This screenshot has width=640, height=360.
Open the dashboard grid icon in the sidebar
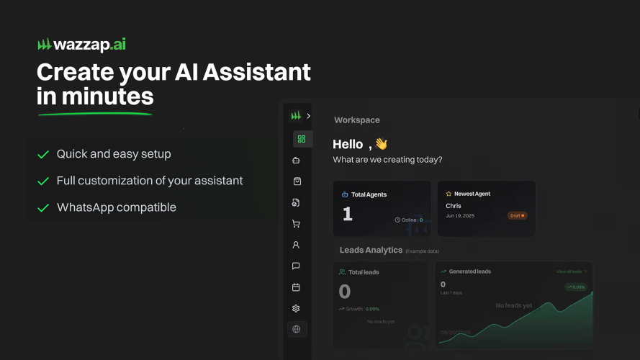coord(302,139)
